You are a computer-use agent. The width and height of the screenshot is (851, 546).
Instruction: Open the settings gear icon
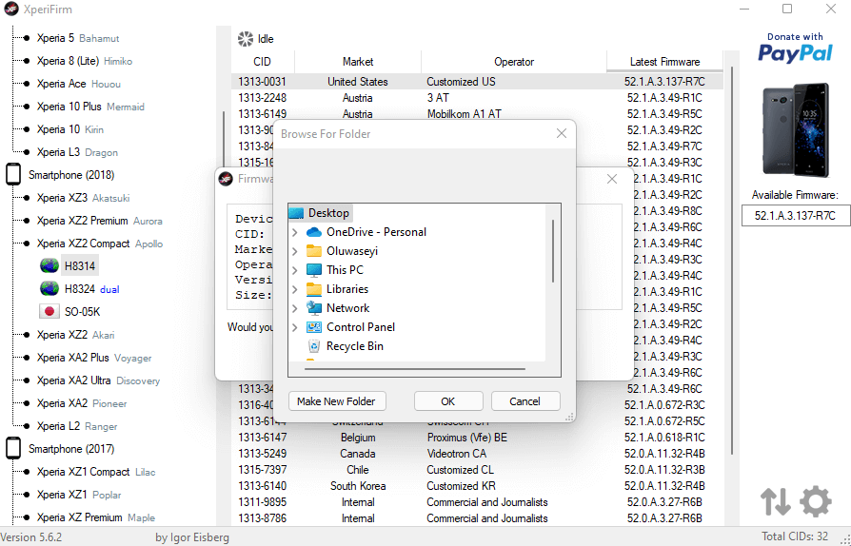tap(816, 501)
